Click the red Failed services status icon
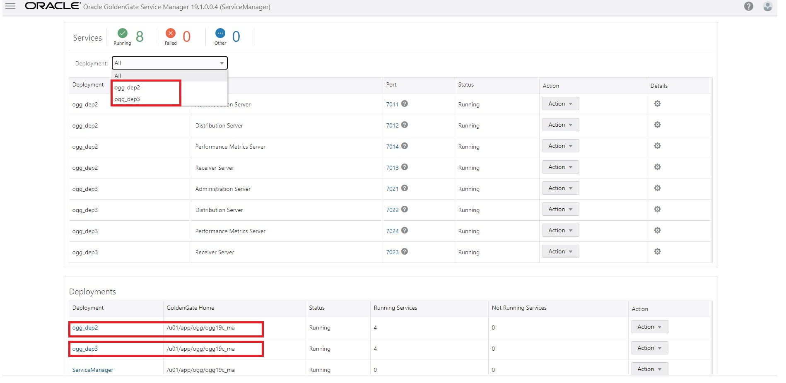The image size is (786, 383). [171, 33]
